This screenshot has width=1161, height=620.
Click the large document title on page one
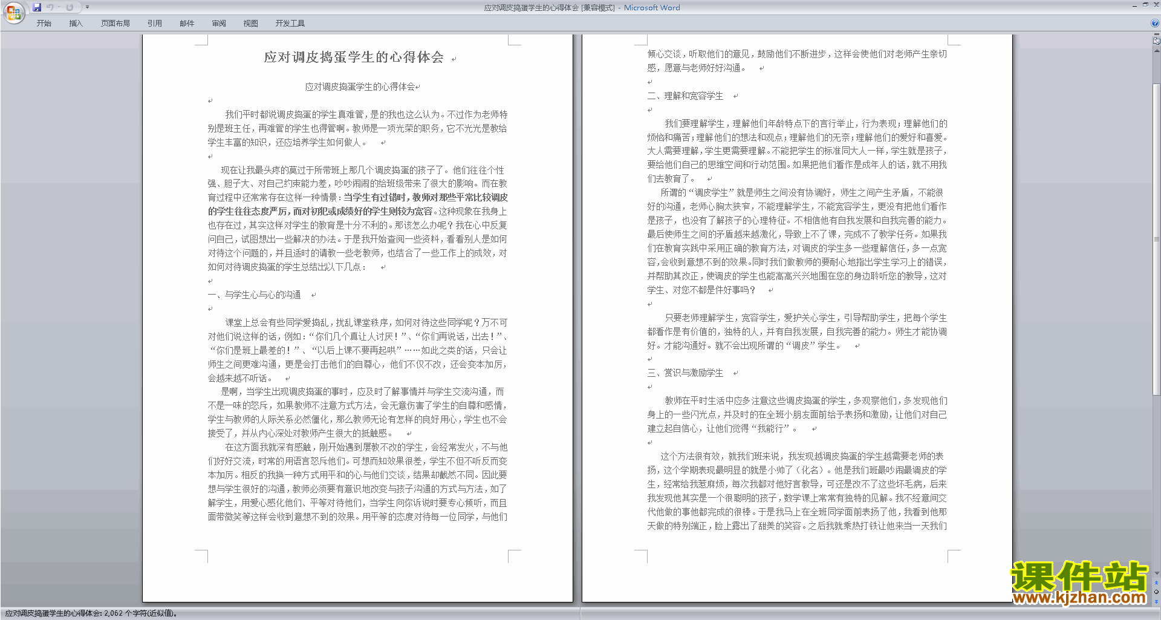click(x=354, y=57)
